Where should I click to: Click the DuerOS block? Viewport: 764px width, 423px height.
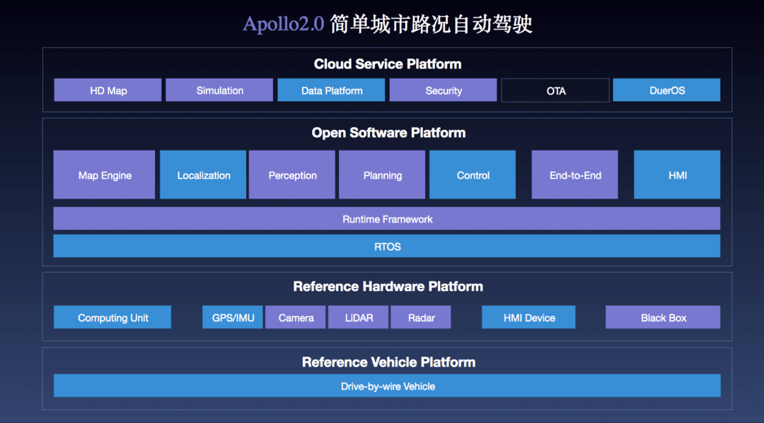(666, 90)
